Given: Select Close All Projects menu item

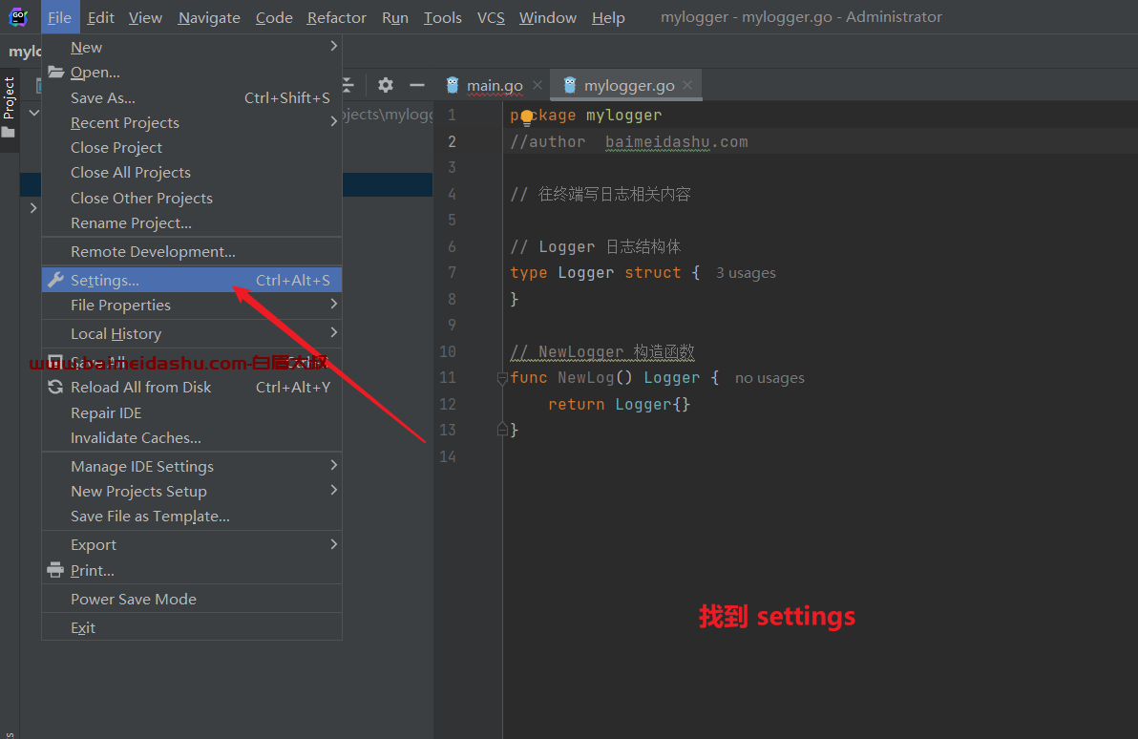Looking at the screenshot, I should coord(192,173).
